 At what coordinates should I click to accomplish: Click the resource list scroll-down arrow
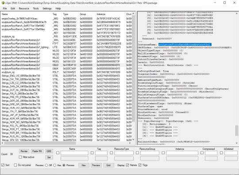tap(133, 140)
